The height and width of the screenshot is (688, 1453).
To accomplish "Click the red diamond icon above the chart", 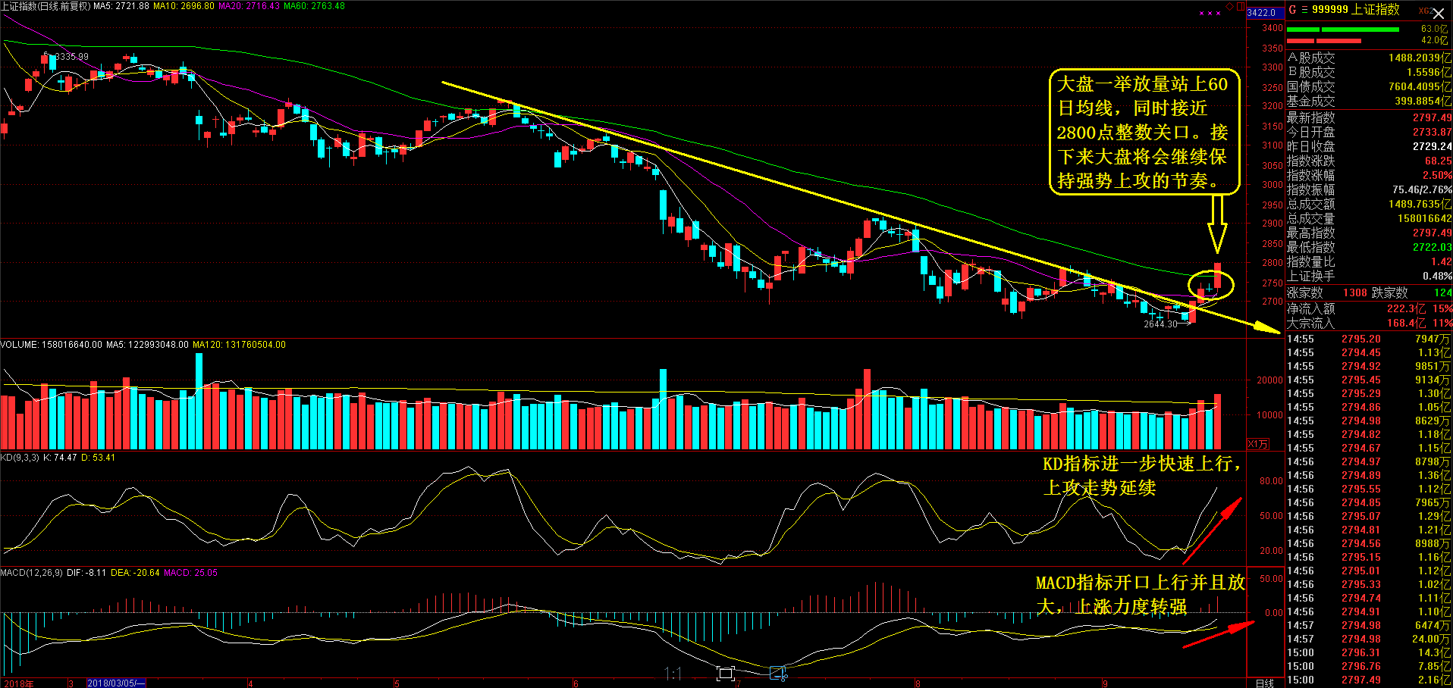I will pos(1230,6).
